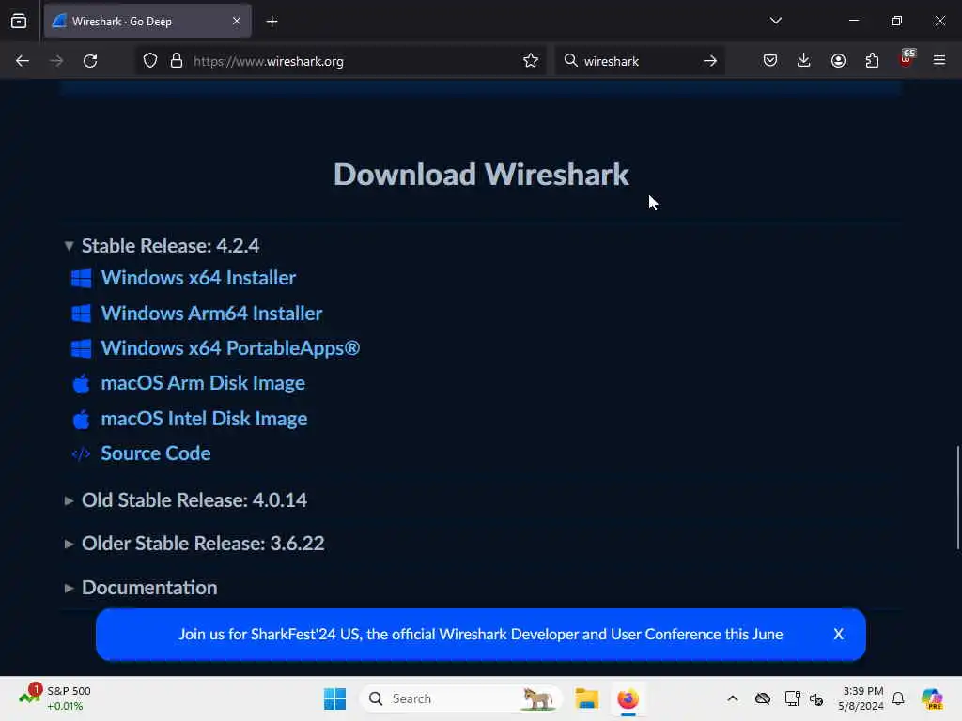Click Windows logo beside Arm64 Installer
The height and width of the screenshot is (721, 962).
point(81,314)
